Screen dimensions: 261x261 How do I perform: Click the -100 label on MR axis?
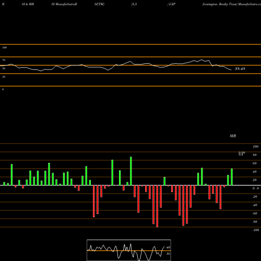(256, 230)
